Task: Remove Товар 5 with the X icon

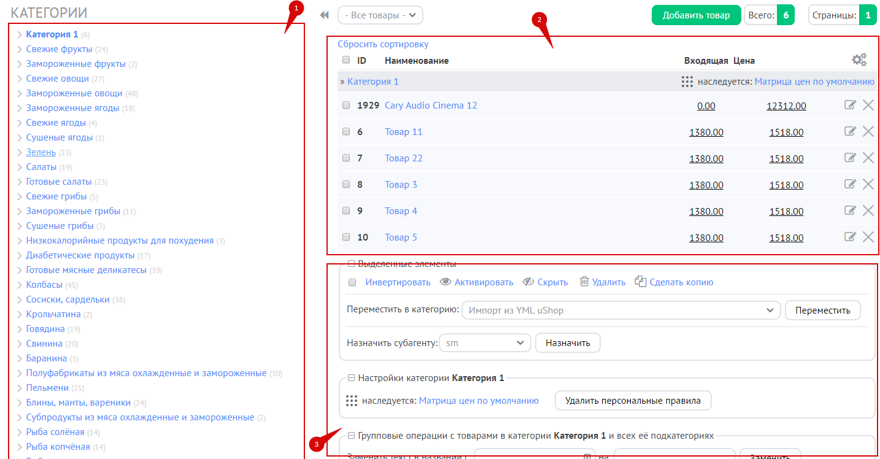Action: click(x=868, y=237)
